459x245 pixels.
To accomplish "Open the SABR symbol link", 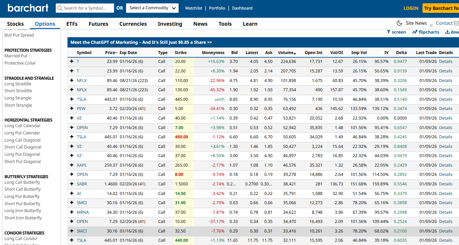I will tap(82, 184).
